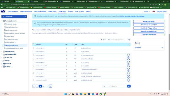Open the Commander dropdown

[x=14, y=17]
